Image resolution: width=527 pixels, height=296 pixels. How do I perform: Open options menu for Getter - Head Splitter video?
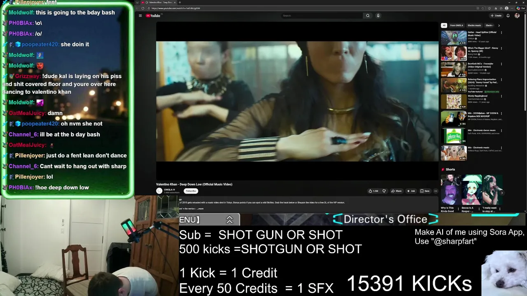[x=501, y=32]
